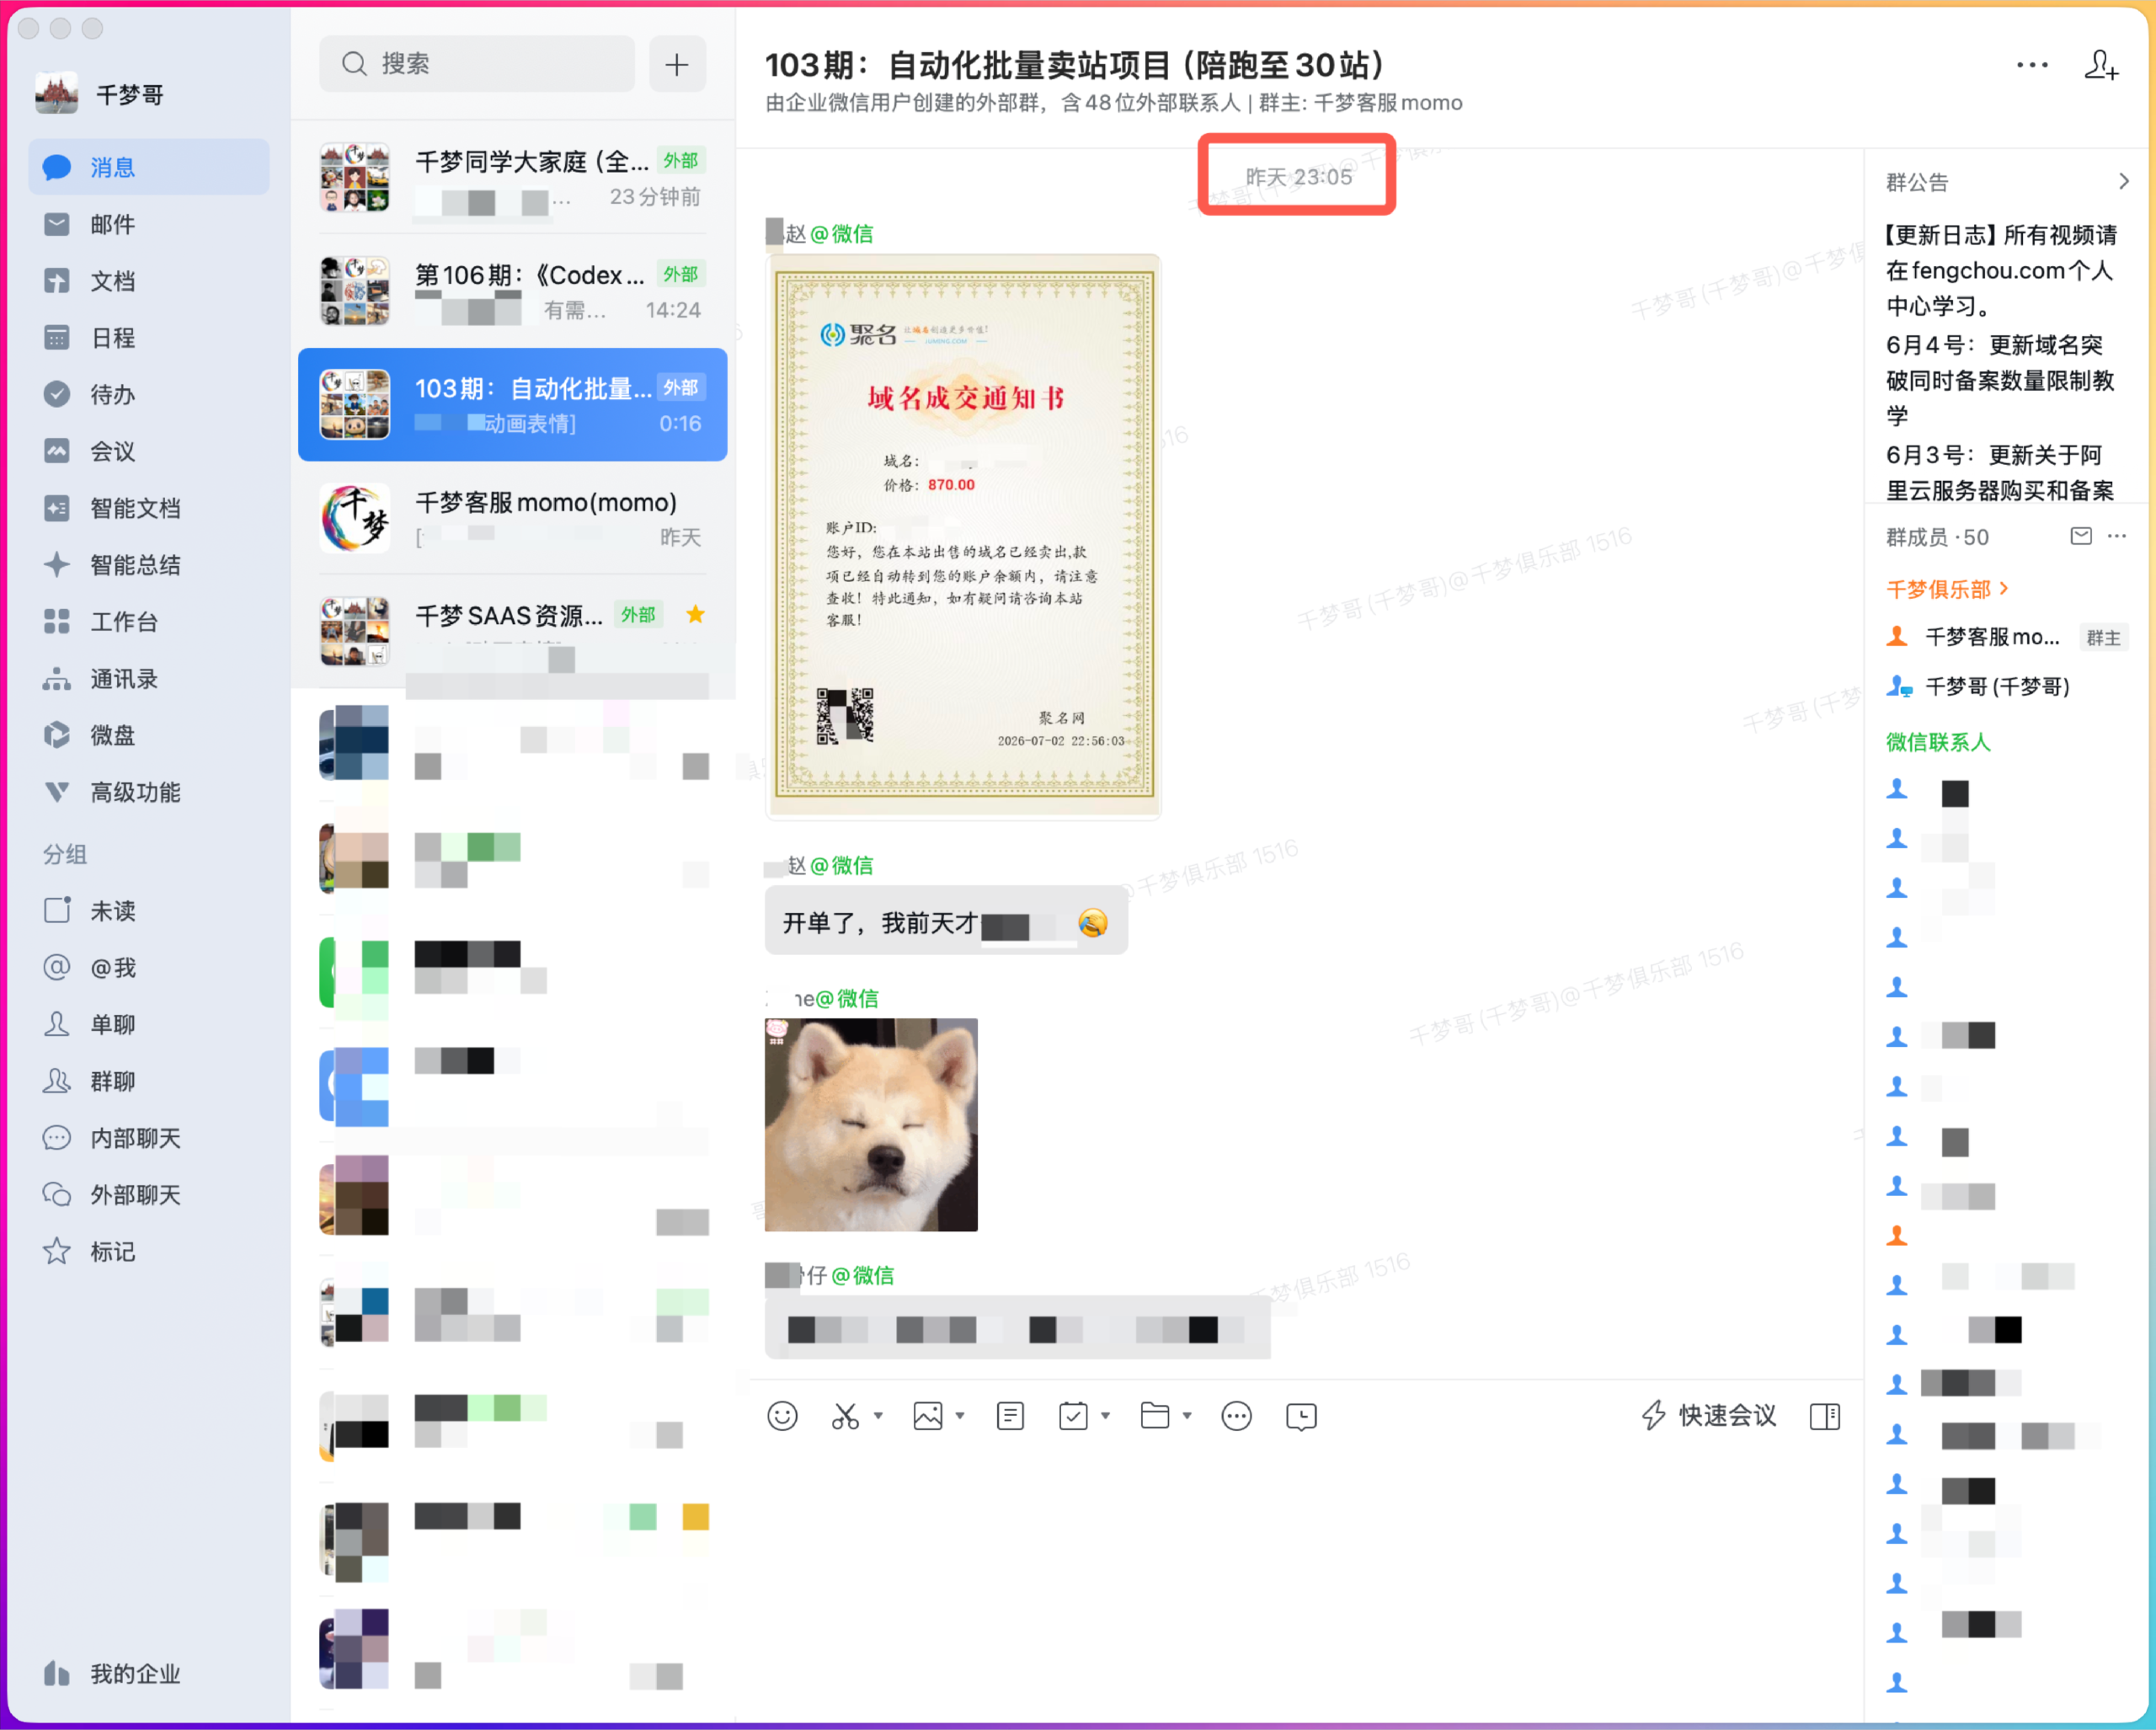Open the three-dot menu beside 群成员
Image resolution: width=2156 pixels, height=1730 pixels.
(x=2117, y=536)
